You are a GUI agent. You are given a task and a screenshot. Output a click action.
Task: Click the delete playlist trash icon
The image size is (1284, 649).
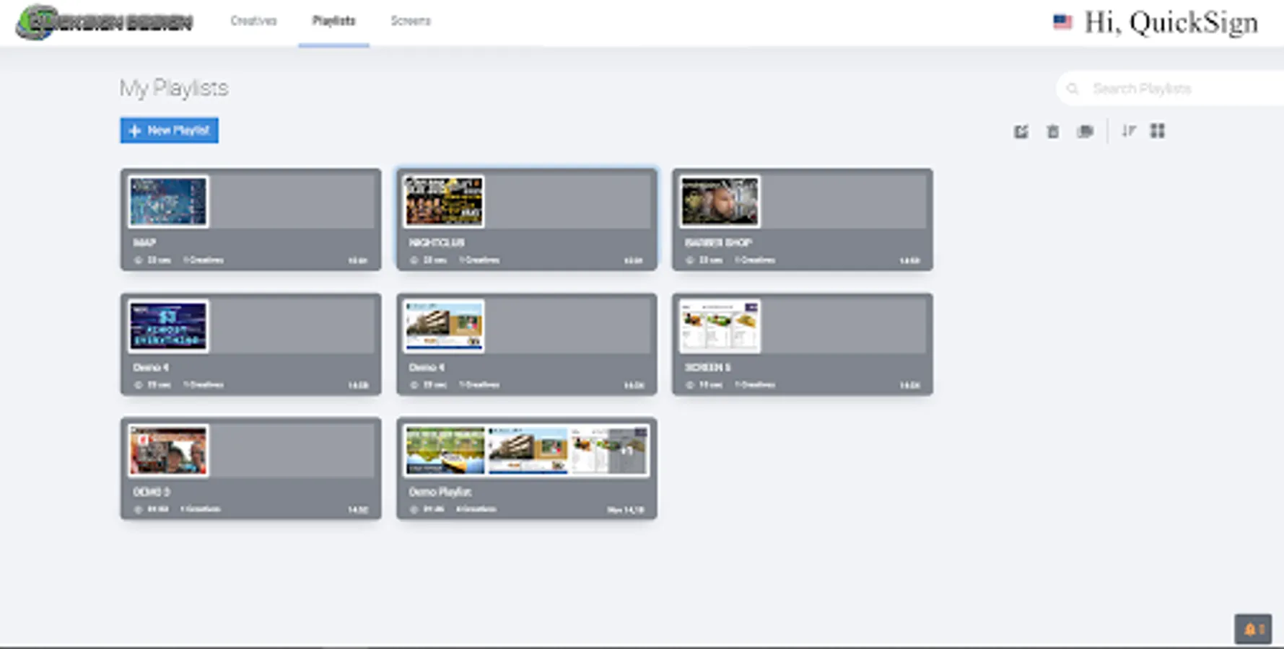tap(1052, 131)
